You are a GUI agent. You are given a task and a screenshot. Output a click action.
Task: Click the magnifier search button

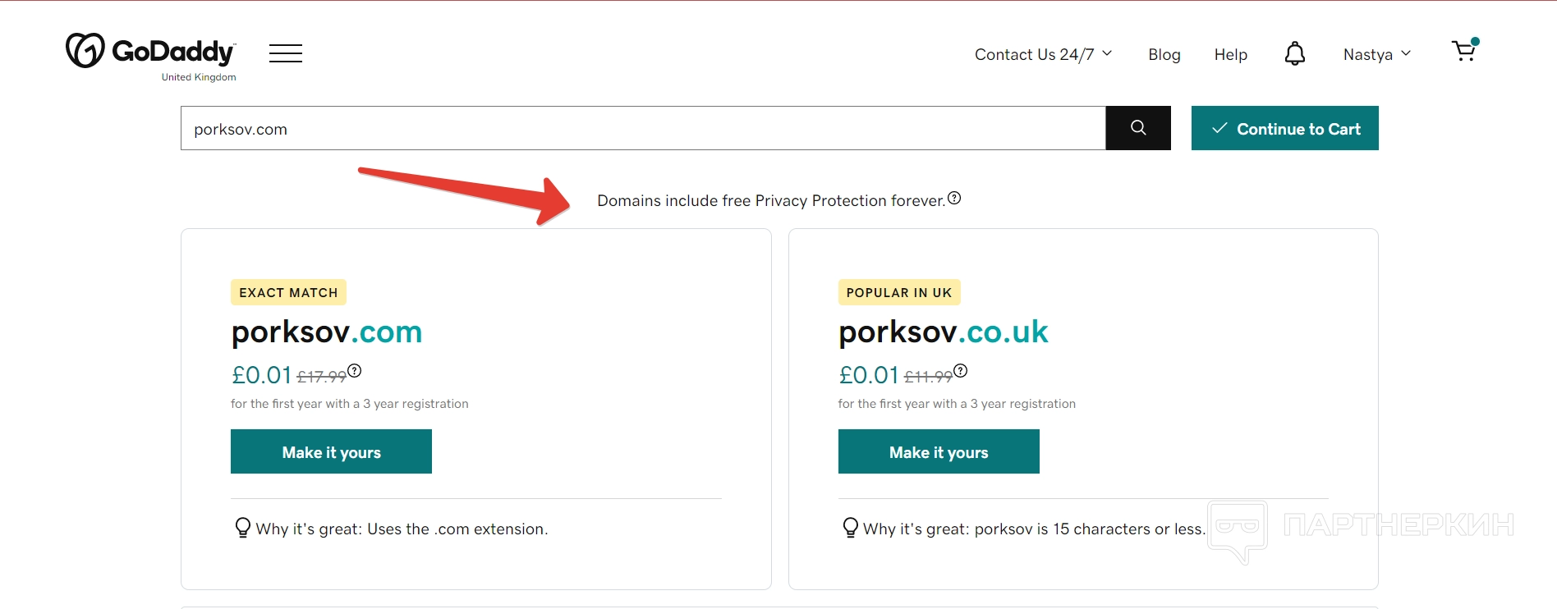click(x=1138, y=128)
